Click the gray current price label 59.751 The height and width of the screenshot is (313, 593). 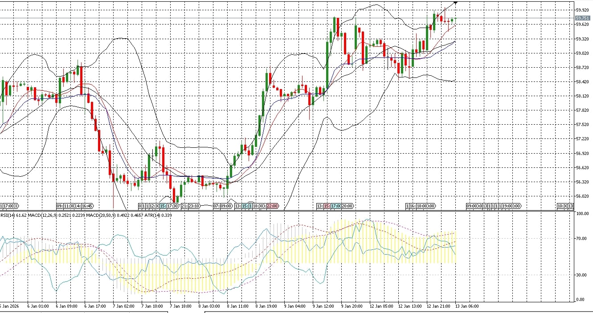(582, 18)
